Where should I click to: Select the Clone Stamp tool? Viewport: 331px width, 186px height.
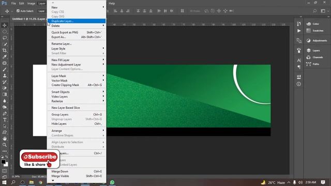tap(5, 76)
